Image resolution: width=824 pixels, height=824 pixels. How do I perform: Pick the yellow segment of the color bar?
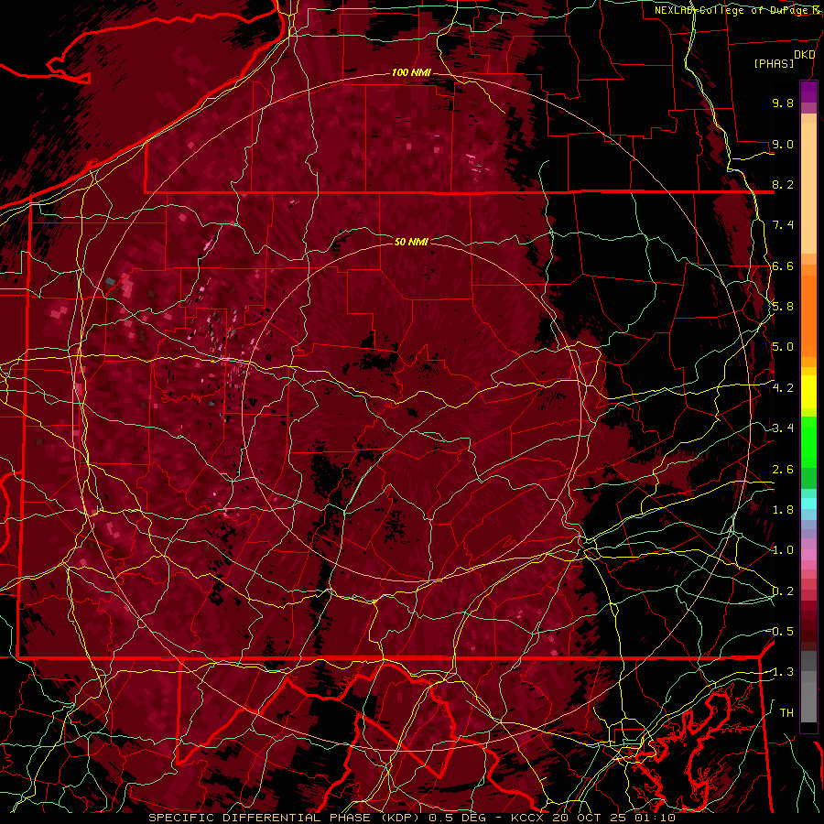pyautogui.click(x=808, y=392)
